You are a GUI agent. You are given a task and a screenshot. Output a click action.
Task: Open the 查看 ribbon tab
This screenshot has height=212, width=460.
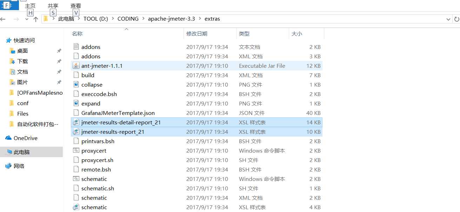pyautogui.click(x=76, y=6)
